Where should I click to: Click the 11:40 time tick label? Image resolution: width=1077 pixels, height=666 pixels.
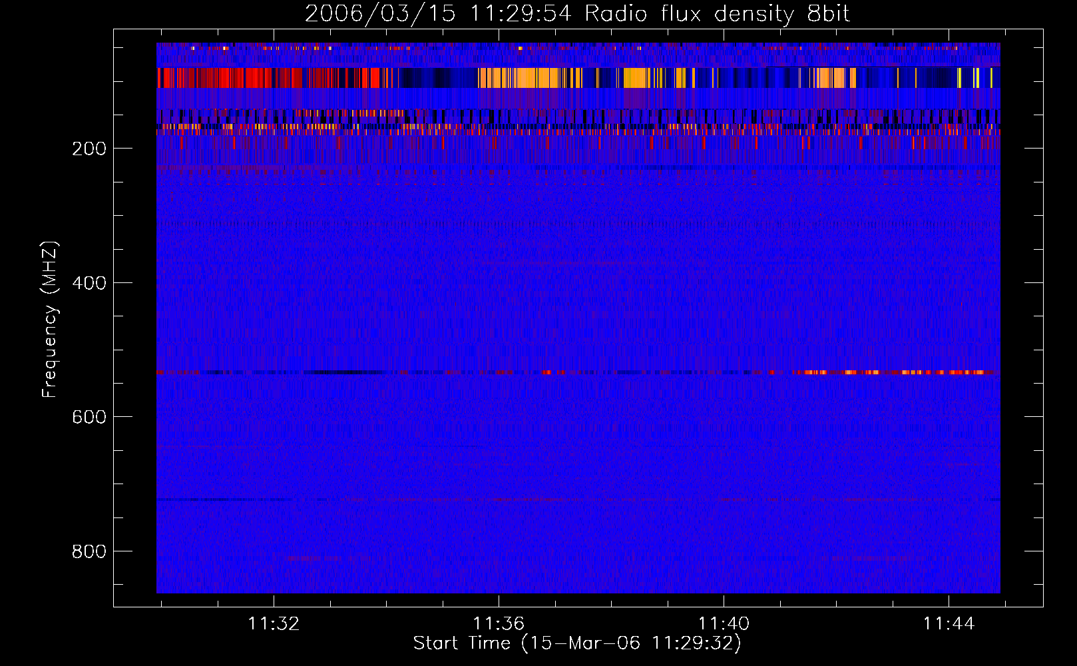click(x=724, y=623)
